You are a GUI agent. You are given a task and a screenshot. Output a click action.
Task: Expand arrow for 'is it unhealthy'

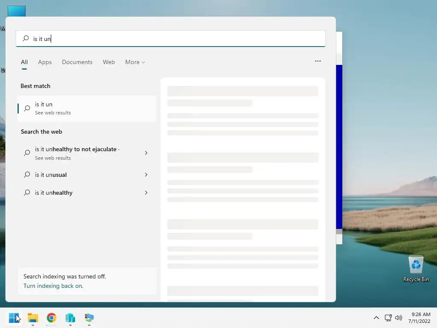146,193
